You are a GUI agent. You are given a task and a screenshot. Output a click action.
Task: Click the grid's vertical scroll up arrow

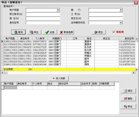[137, 39]
